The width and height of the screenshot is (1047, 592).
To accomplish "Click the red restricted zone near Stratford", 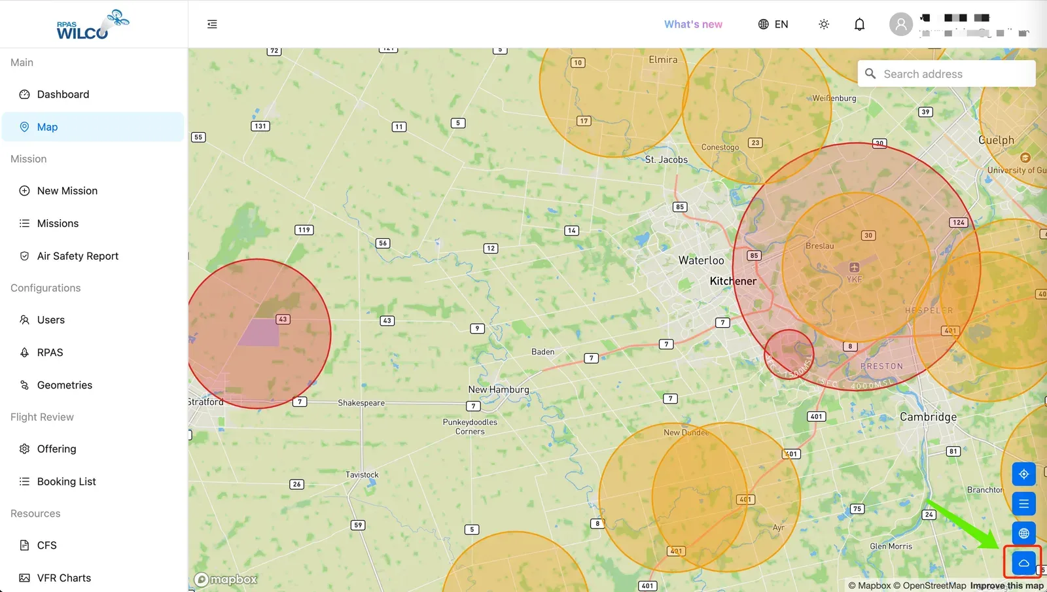I will pyautogui.click(x=258, y=334).
